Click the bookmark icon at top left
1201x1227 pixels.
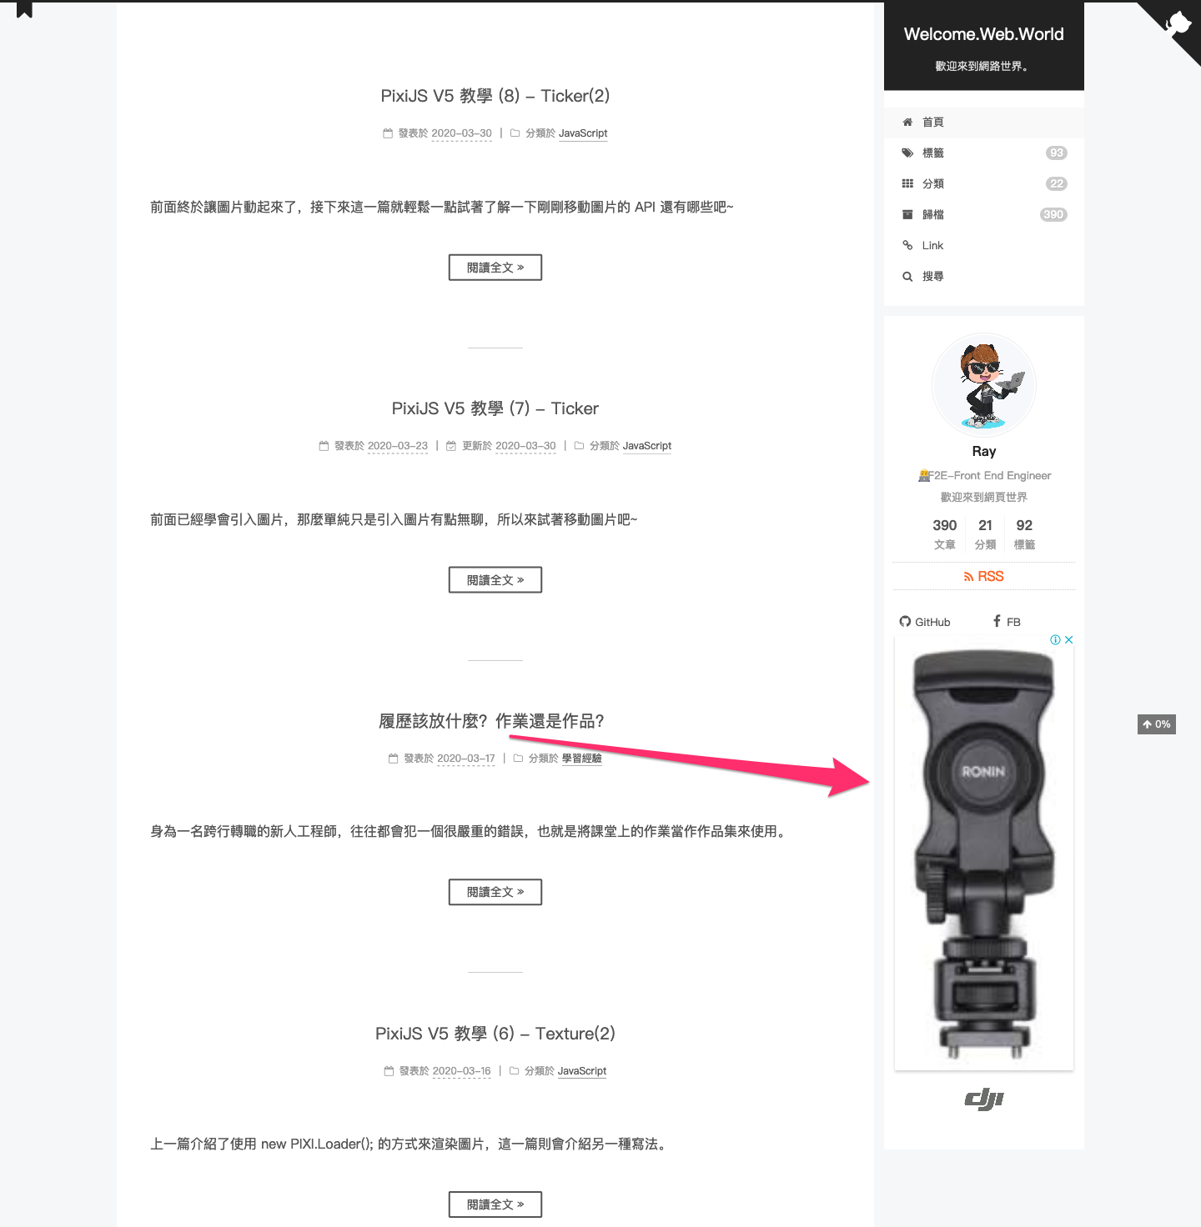point(24,9)
